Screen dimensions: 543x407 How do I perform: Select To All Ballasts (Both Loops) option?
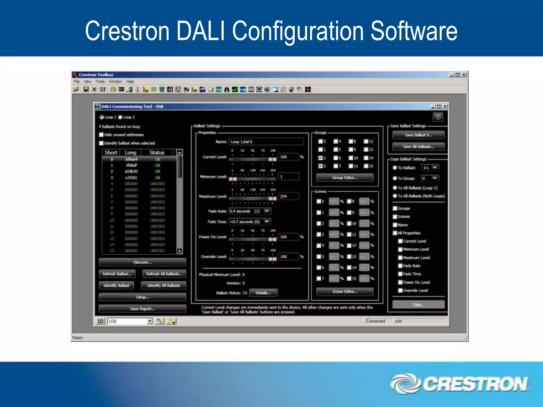395,196
